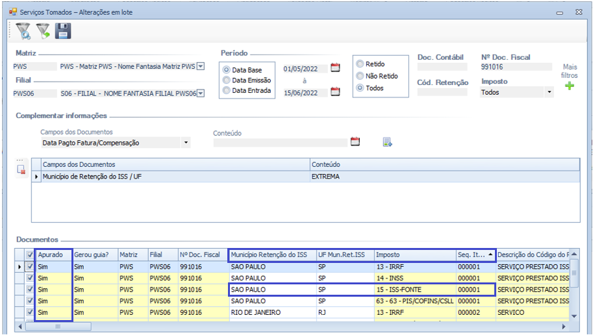Viewport: 593px width, 335px height.
Task: Save changes with the floppy disk icon
Action: pos(63,31)
